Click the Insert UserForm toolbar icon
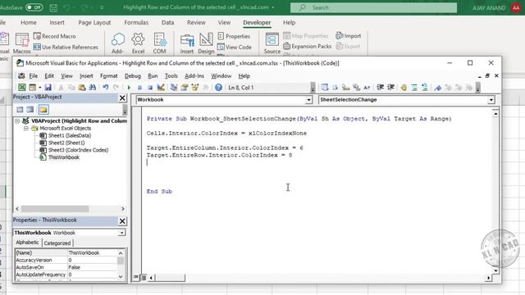This screenshot has width=525, height=295. (32, 88)
